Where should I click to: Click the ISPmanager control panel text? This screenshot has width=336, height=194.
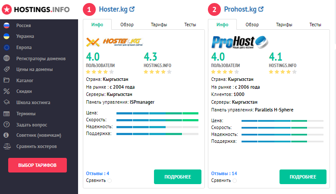click(142, 102)
